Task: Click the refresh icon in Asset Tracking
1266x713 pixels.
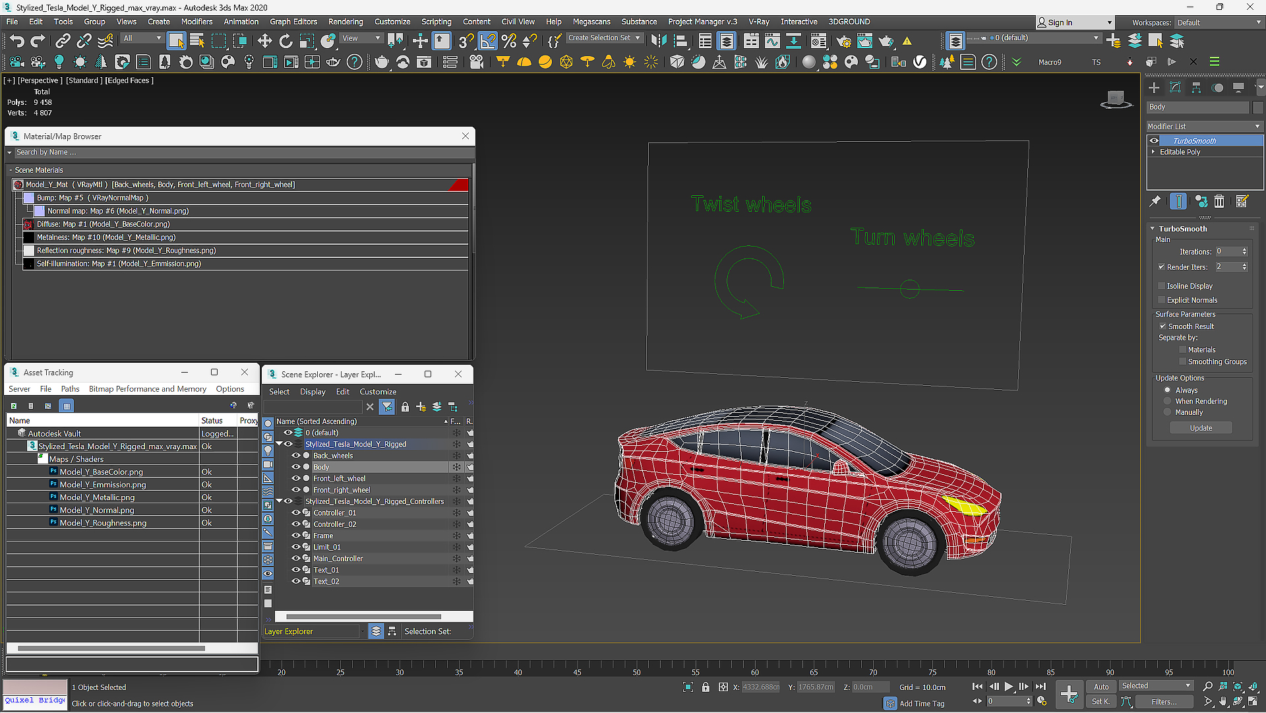Action: pyautogui.click(x=13, y=406)
